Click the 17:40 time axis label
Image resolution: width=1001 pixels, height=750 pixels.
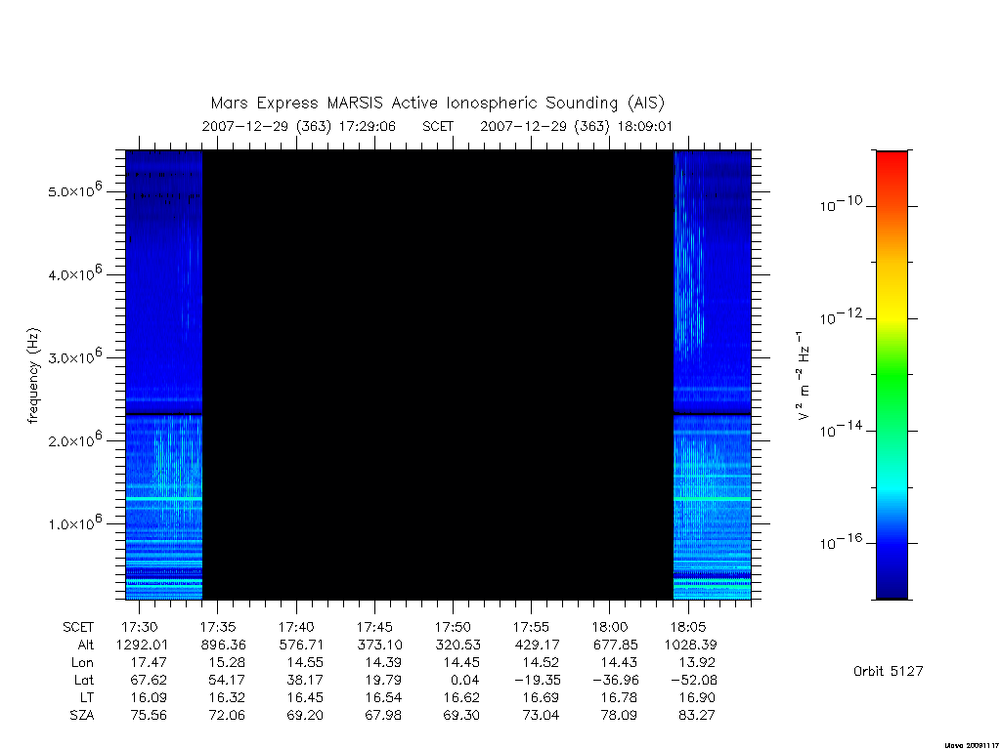(296, 627)
